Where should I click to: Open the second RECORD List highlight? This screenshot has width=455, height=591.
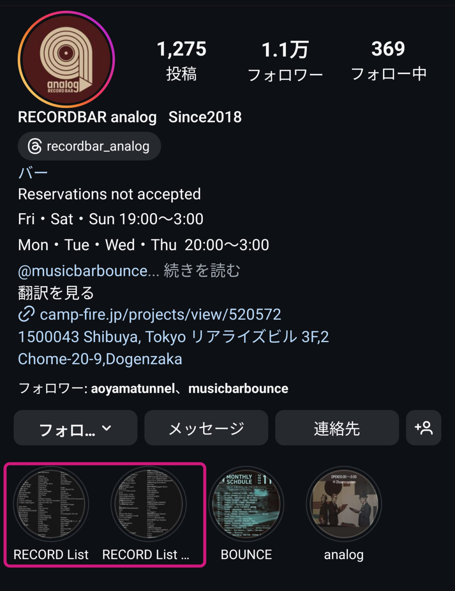[x=149, y=504]
